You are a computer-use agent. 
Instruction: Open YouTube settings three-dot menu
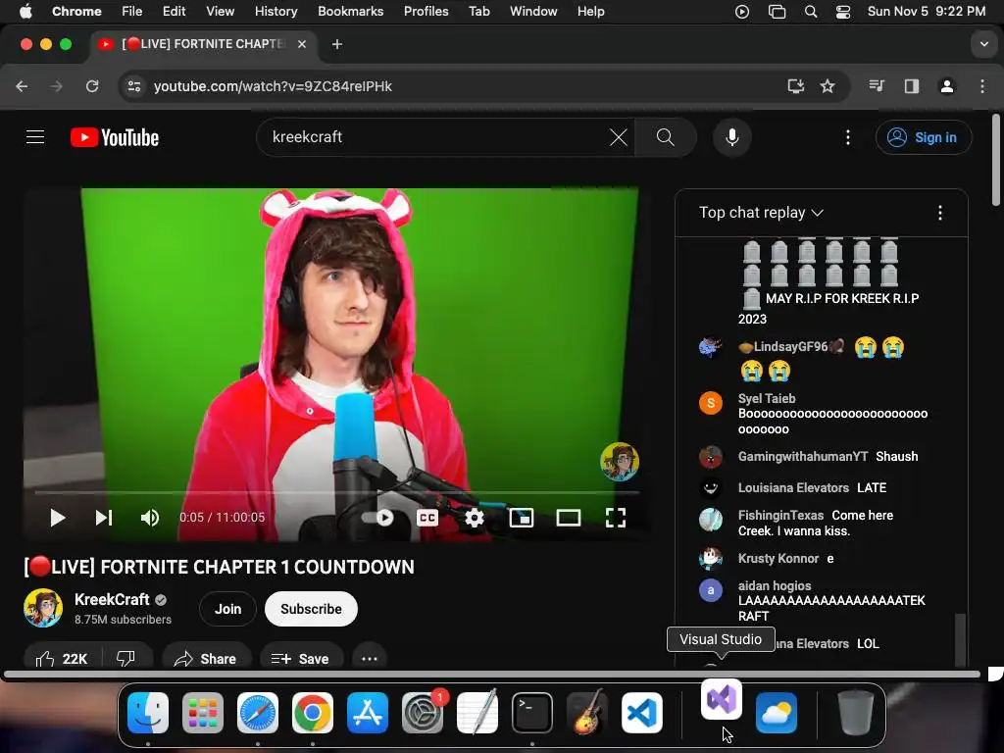(848, 137)
